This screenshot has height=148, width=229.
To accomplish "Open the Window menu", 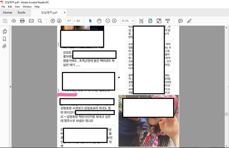I will (x=27, y=7).
